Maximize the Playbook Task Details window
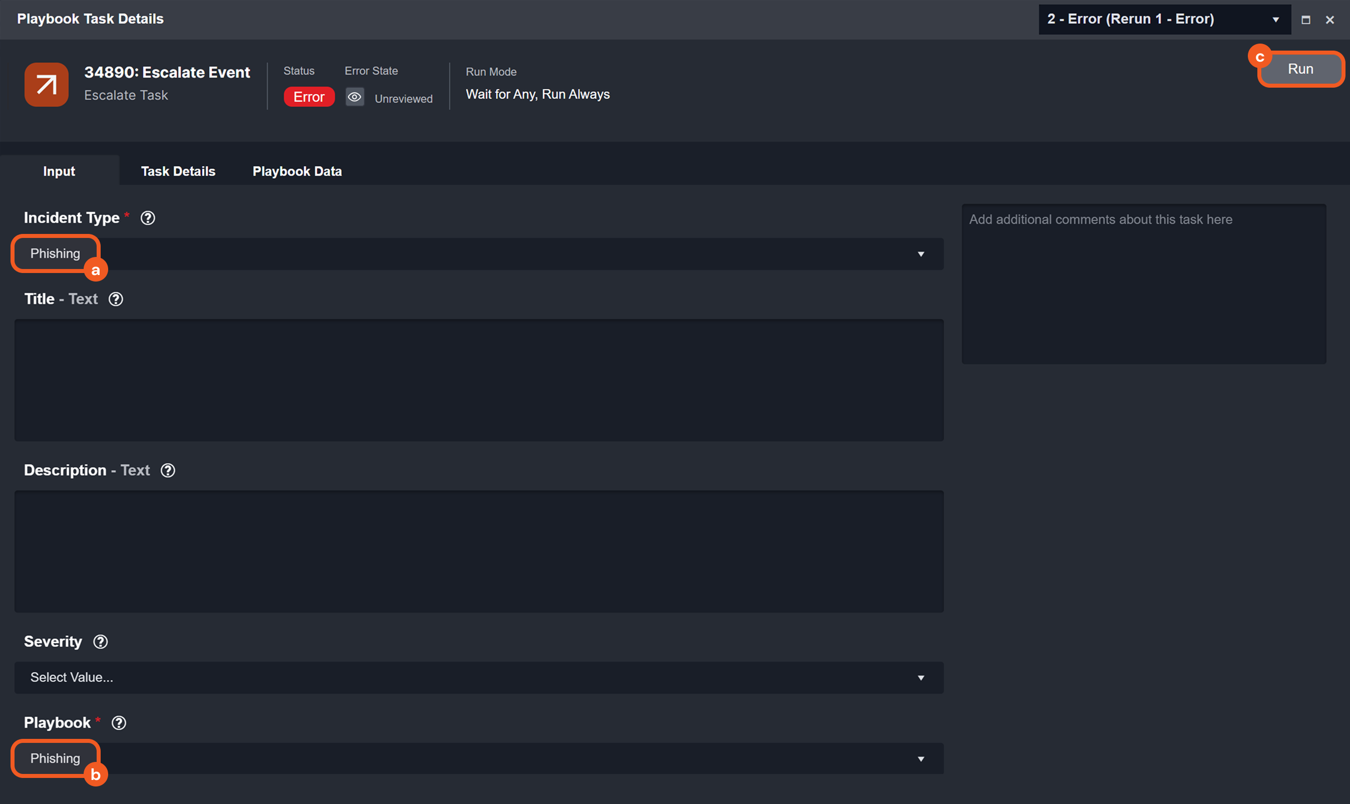Image resolution: width=1350 pixels, height=804 pixels. pyautogui.click(x=1305, y=20)
